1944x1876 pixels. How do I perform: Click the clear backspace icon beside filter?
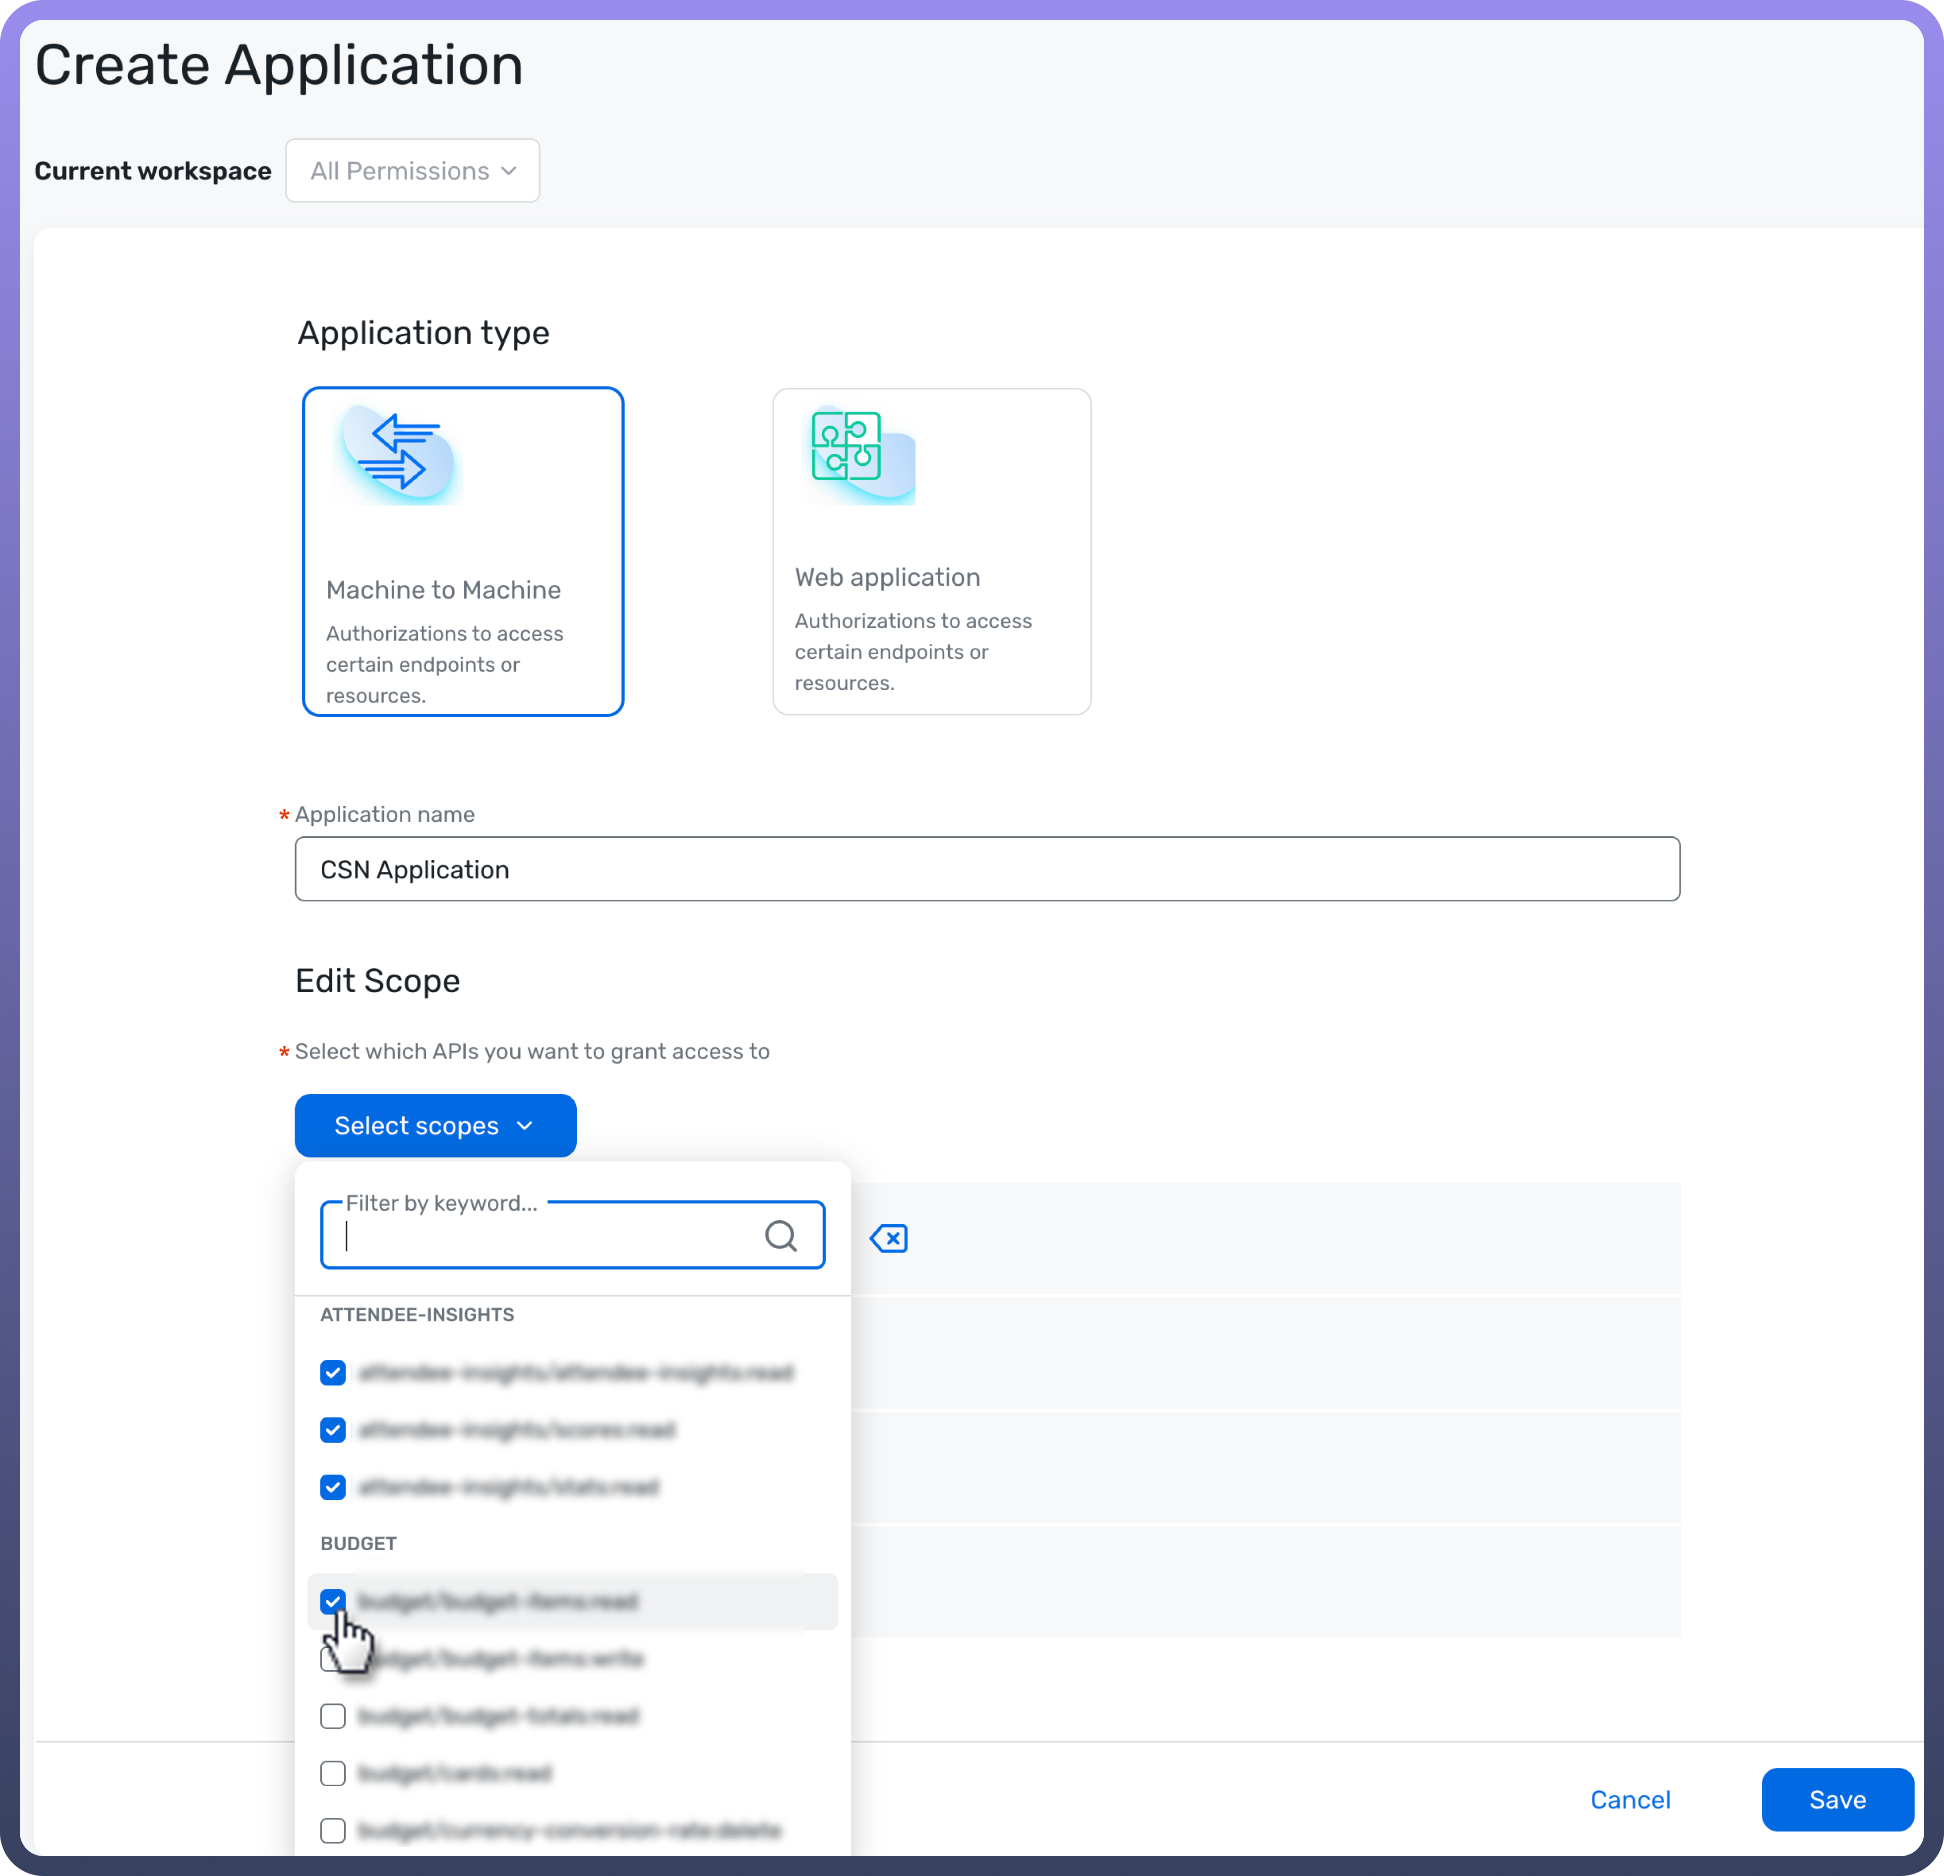pyautogui.click(x=889, y=1238)
